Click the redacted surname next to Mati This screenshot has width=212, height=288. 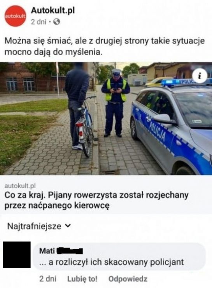tap(70, 251)
